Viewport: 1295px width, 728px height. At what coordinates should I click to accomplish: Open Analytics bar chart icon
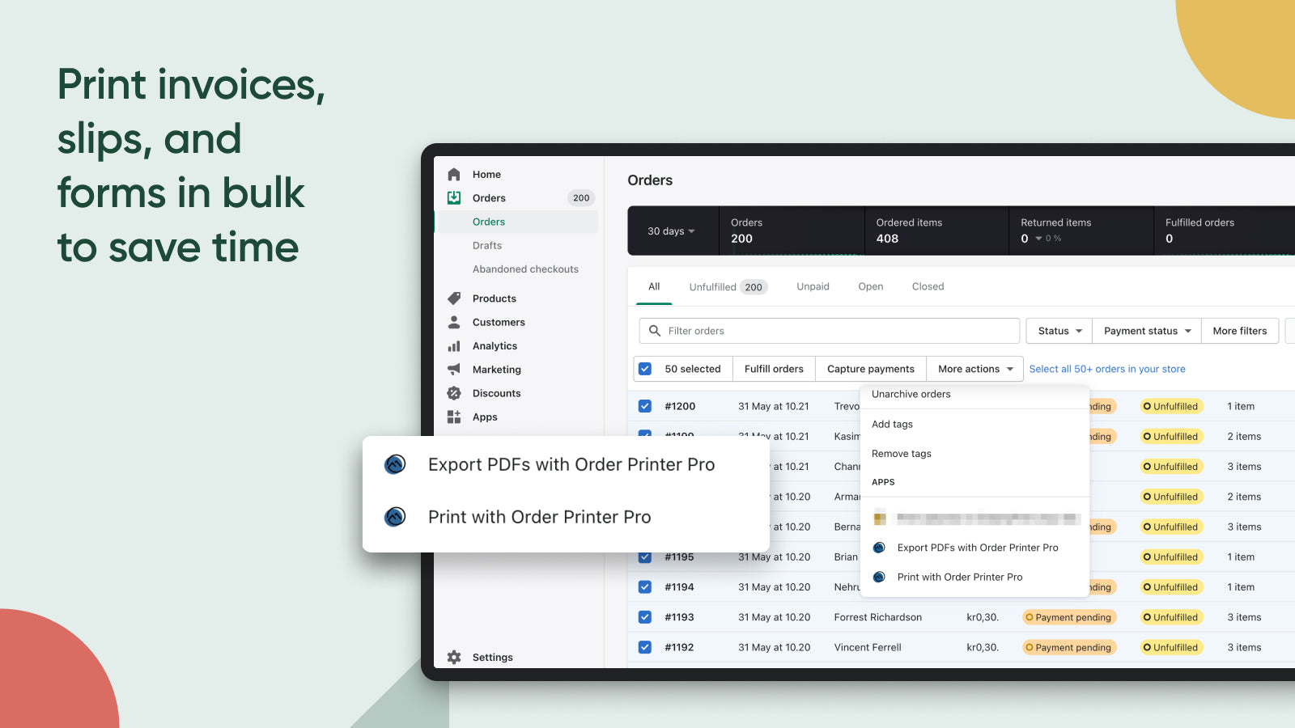454,346
